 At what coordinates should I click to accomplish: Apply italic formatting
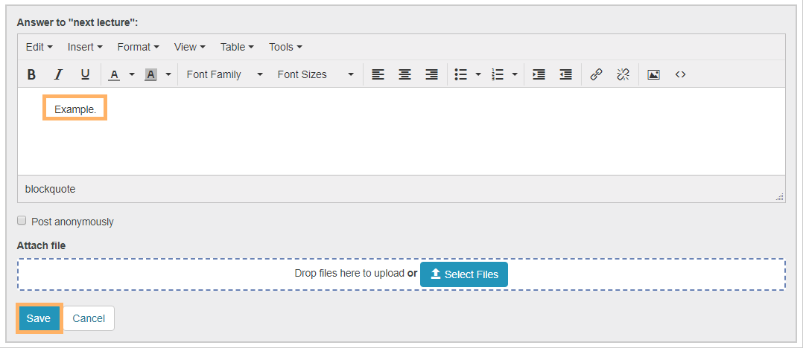pos(58,74)
